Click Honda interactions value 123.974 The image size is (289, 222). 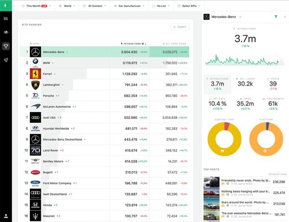coord(131,205)
